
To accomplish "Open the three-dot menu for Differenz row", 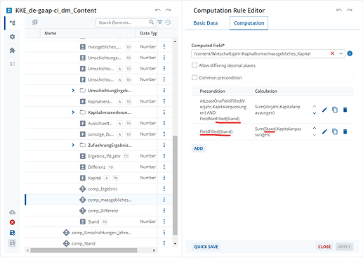I will click(x=164, y=167).
